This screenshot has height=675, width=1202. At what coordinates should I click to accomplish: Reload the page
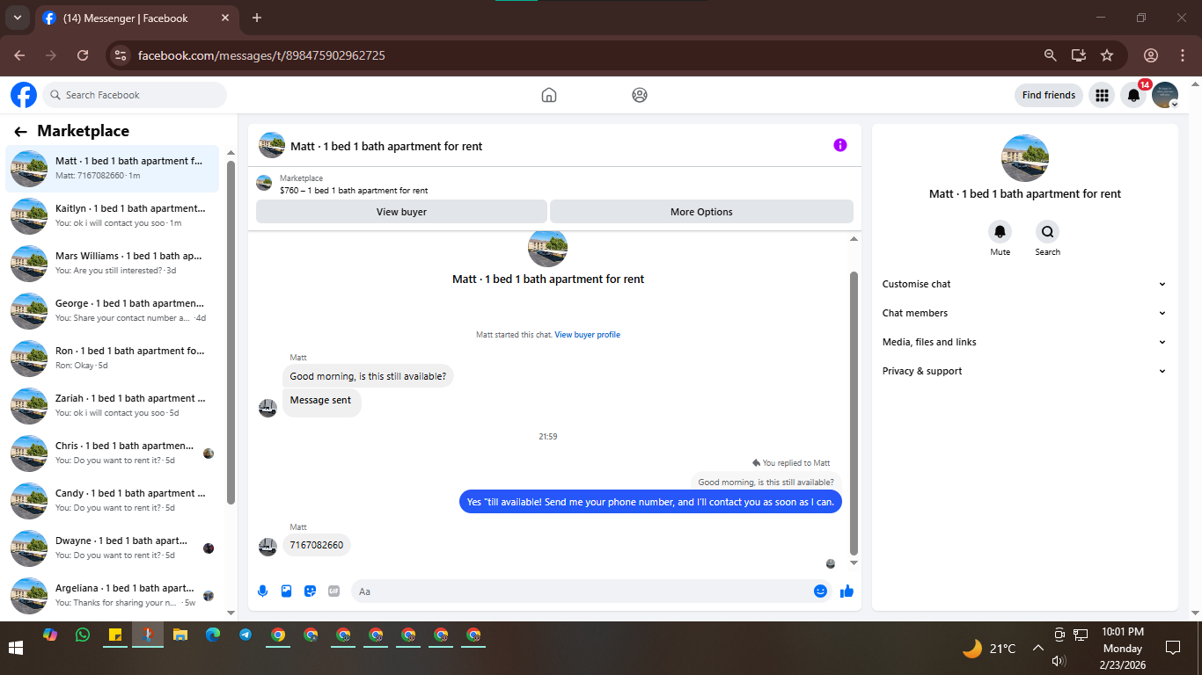[x=83, y=55]
